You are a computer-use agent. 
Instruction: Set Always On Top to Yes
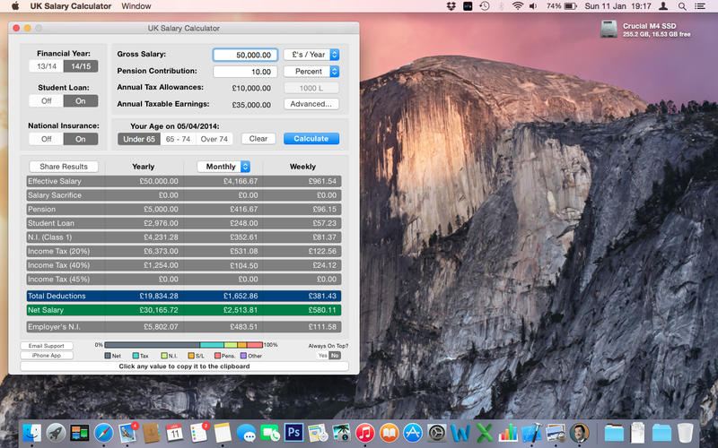[x=322, y=356]
